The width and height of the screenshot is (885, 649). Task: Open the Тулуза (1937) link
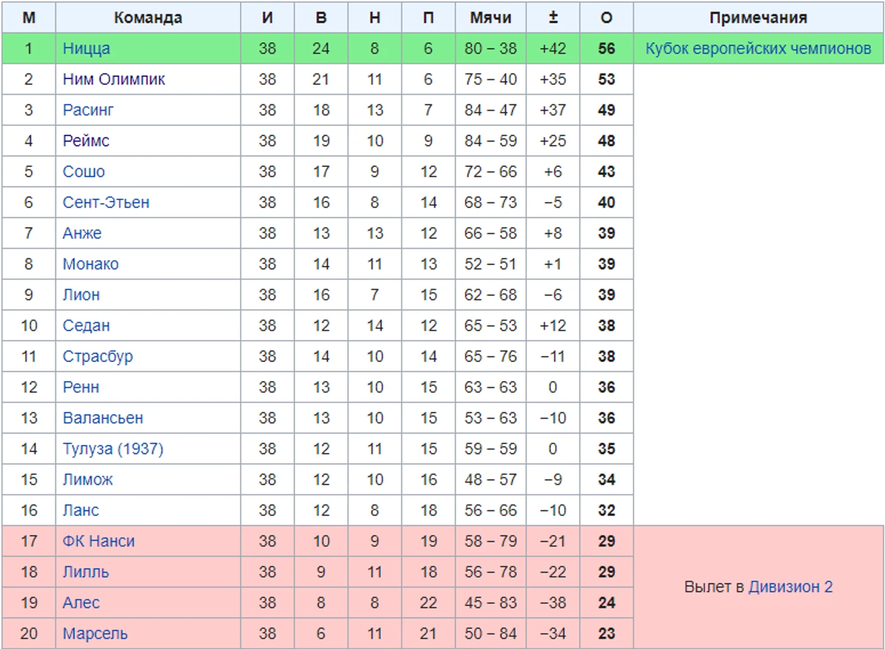point(113,449)
